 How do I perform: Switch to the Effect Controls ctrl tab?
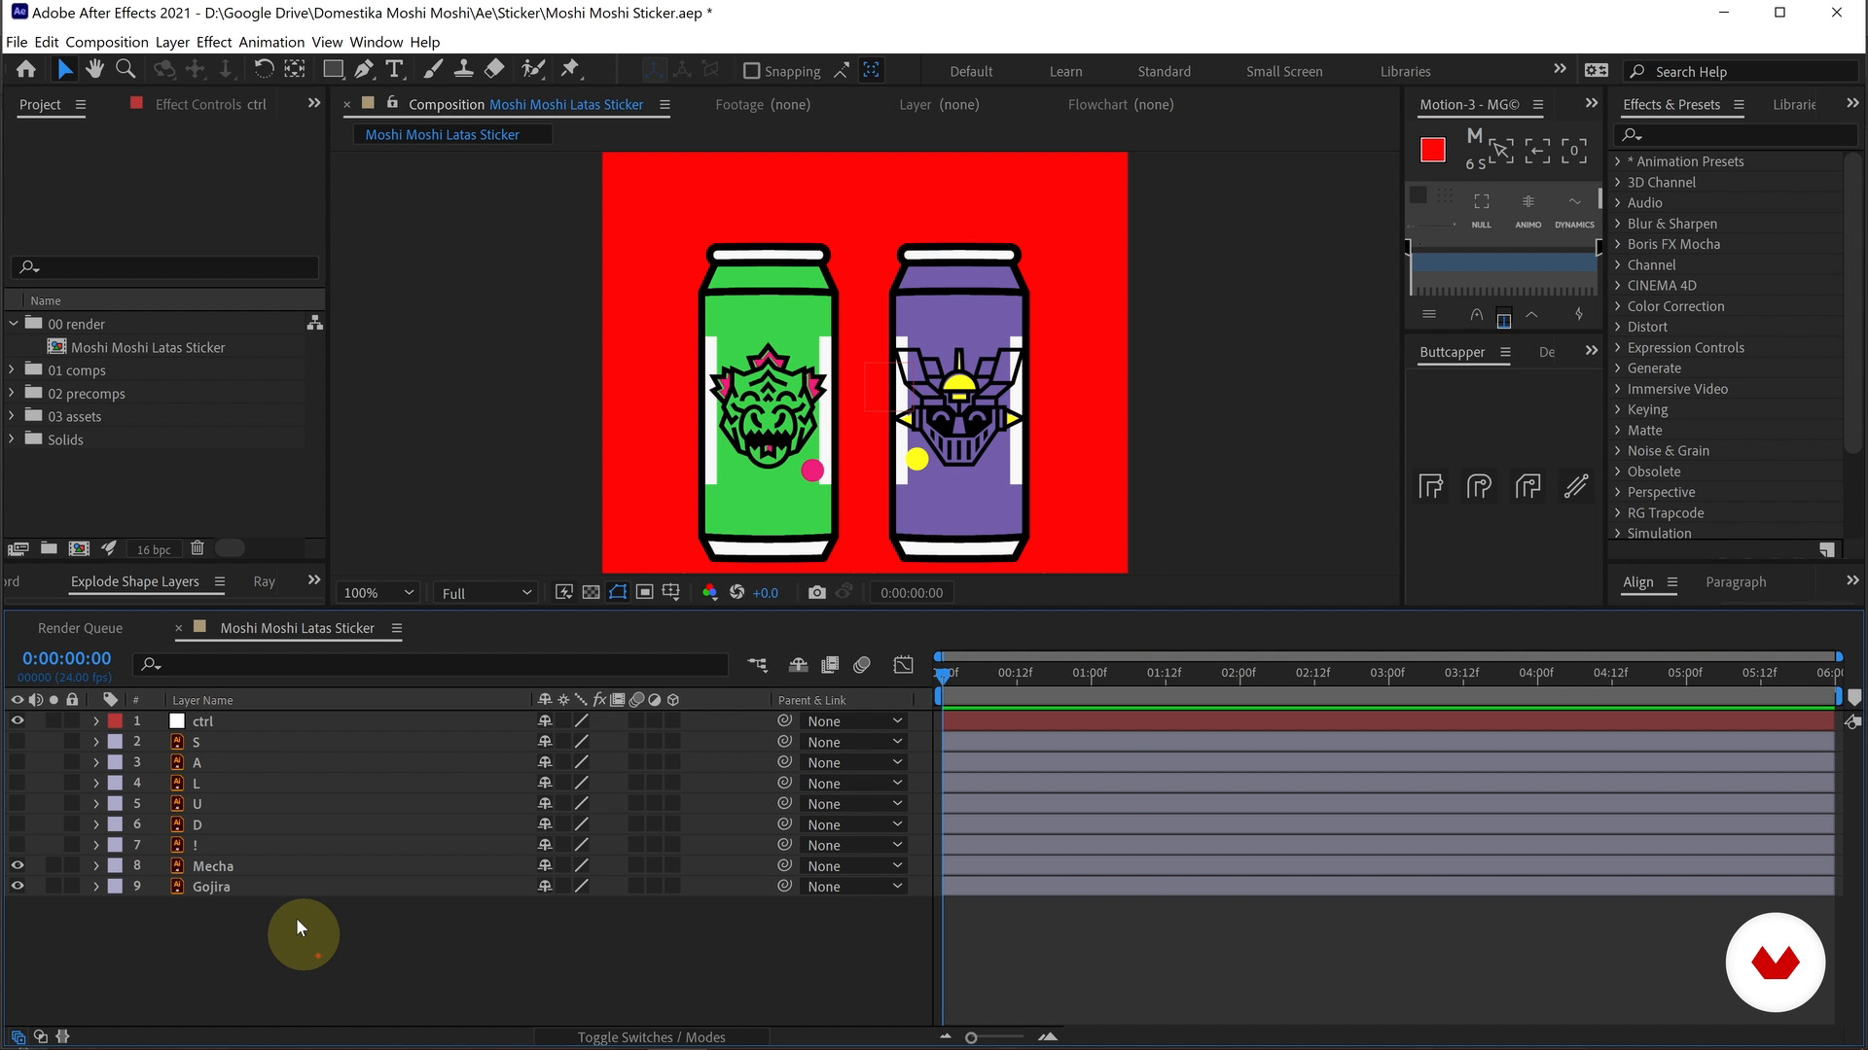210,104
